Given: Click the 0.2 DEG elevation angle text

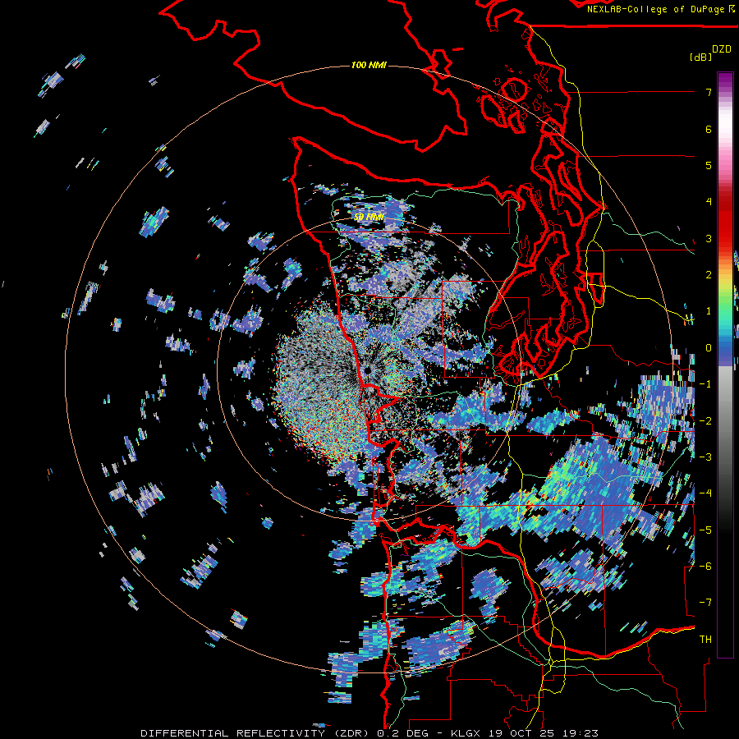Looking at the screenshot, I should pyautogui.click(x=403, y=733).
